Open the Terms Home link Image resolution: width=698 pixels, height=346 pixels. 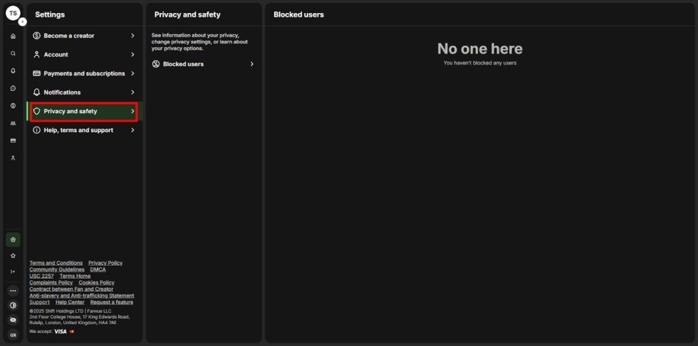tap(75, 276)
